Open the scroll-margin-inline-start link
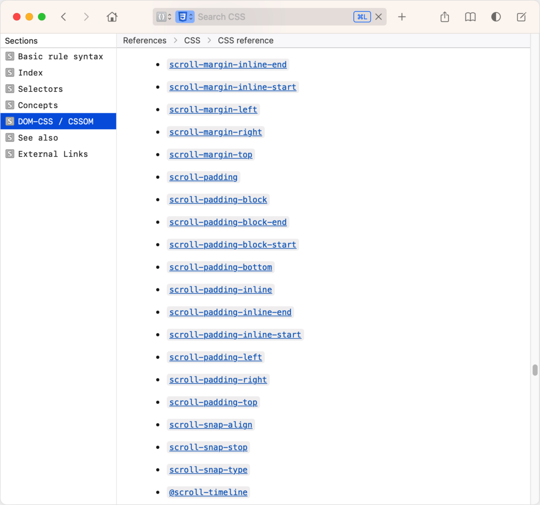 (x=233, y=87)
